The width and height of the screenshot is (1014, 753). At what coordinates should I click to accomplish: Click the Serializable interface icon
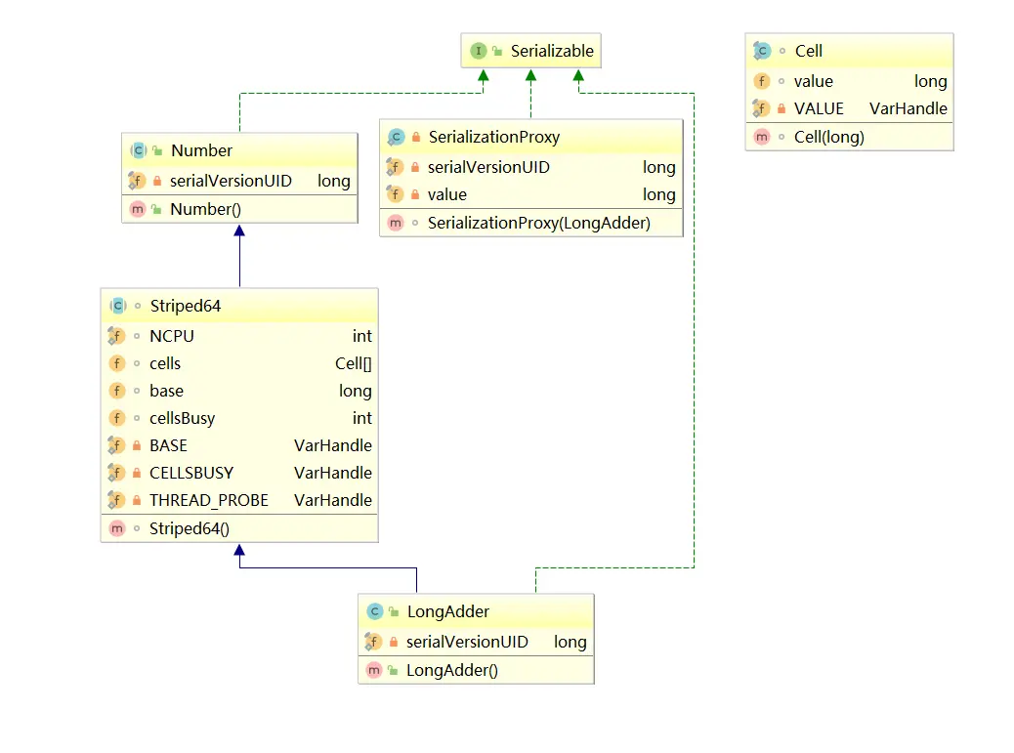pos(478,51)
